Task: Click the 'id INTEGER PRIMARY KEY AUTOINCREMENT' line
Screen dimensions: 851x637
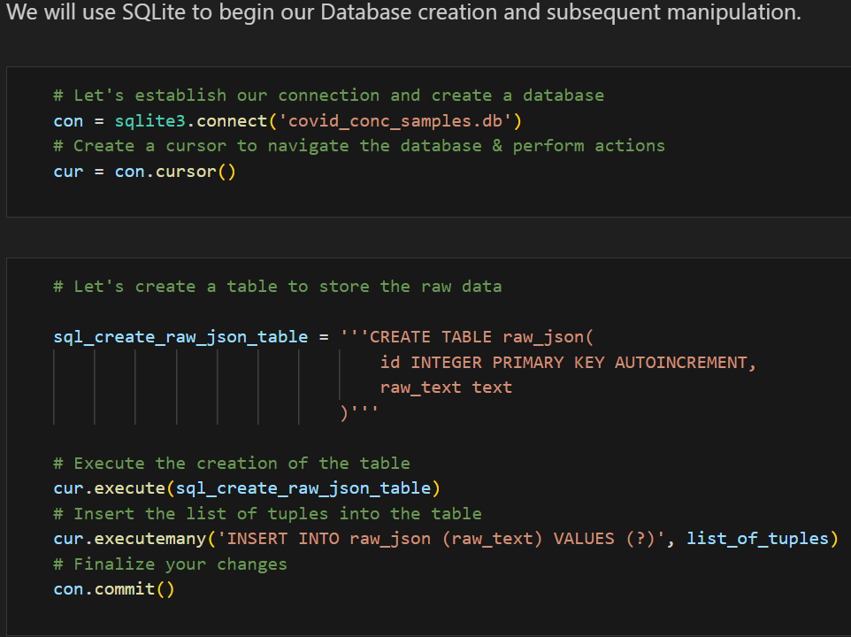Action: coord(568,362)
